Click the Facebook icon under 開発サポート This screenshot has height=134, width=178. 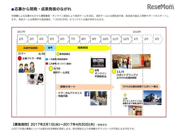[86, 94]
